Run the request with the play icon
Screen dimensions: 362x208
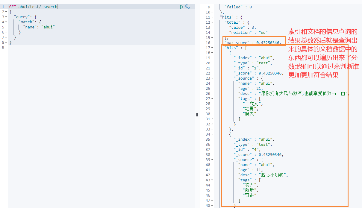181,7
